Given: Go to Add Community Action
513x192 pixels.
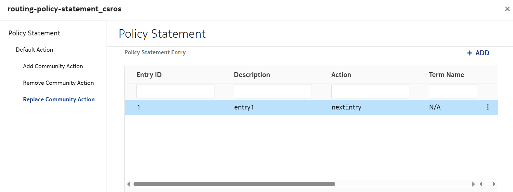Looking at the screenshot, I should coord(53,66).
